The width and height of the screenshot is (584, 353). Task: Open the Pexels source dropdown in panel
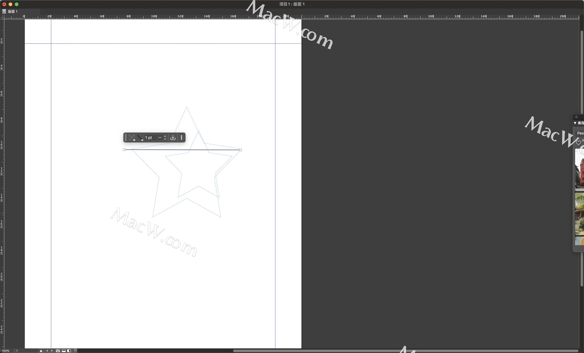[580, 133]
